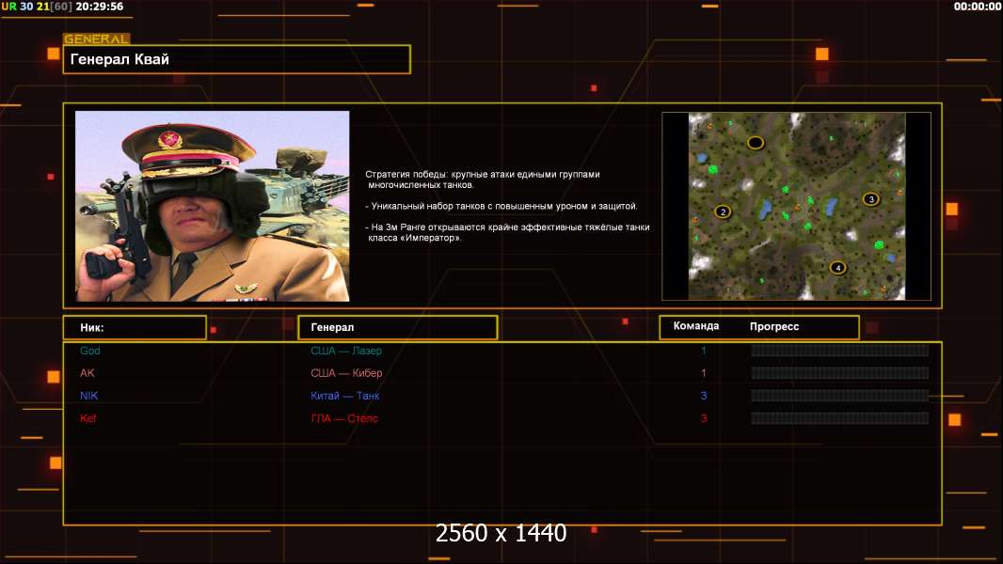Select player name "AK"
This screenshot has height=564, width=1003.
tap(87, 373)
